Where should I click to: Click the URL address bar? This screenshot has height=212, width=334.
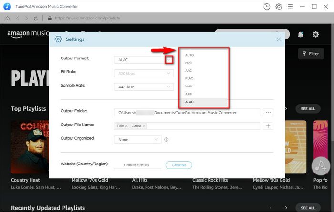click(87, 18)
